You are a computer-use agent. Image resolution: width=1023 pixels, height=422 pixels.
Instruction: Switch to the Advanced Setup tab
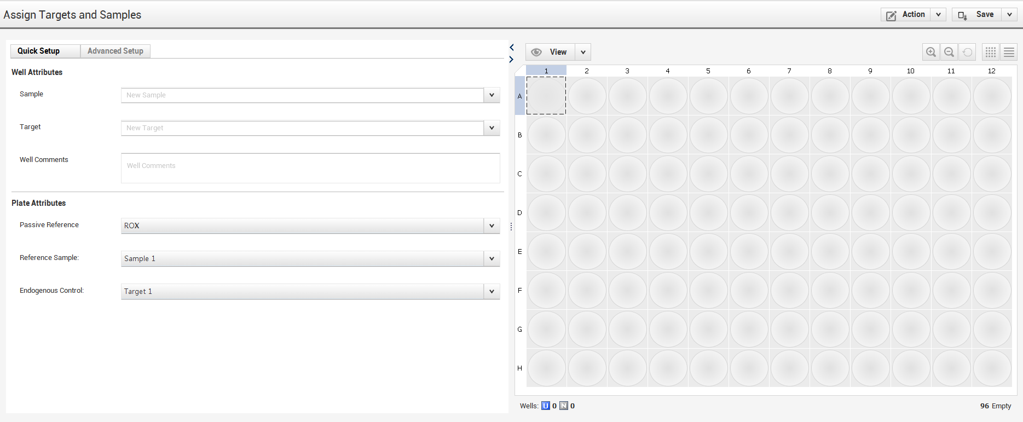(115, 51)
